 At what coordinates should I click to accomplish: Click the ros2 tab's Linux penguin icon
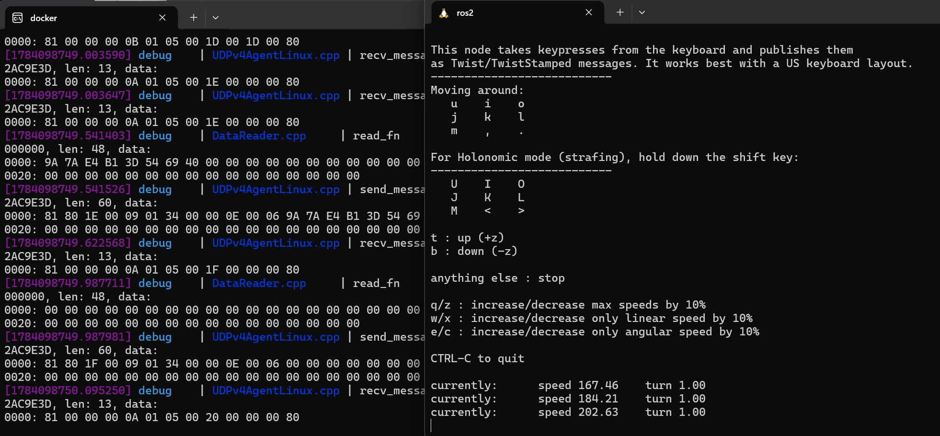pos(444,13)
